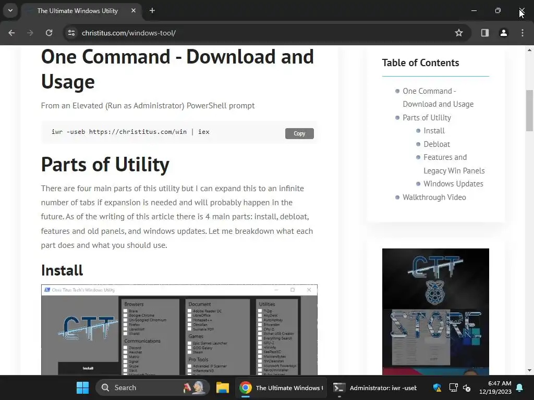This screenshot has height=400, width=534.
Task: Open the Chrome side panel
Action: click(484, 33)
